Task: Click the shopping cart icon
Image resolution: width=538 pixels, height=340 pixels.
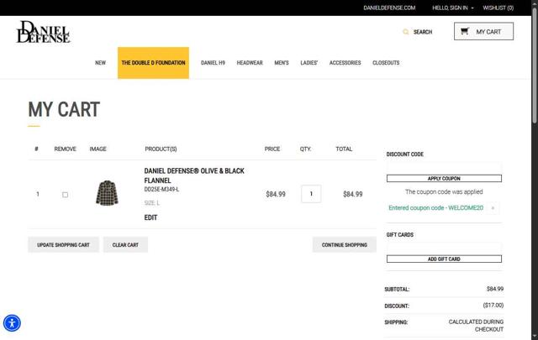Action: tap(465, 31)
